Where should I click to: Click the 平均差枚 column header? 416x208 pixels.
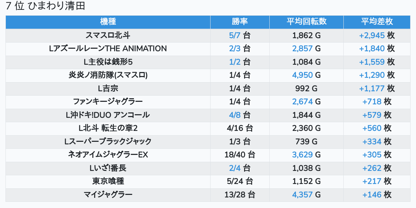[x=377, y=22]
